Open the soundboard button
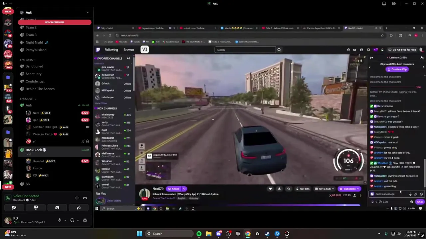This screenshot has height=239, width=426. pos(79,207)
